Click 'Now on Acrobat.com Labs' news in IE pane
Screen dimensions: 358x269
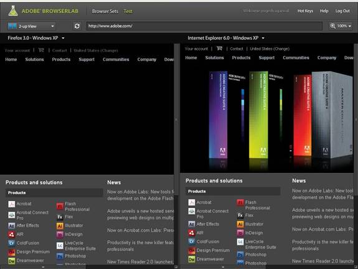(x=323, y=229)
